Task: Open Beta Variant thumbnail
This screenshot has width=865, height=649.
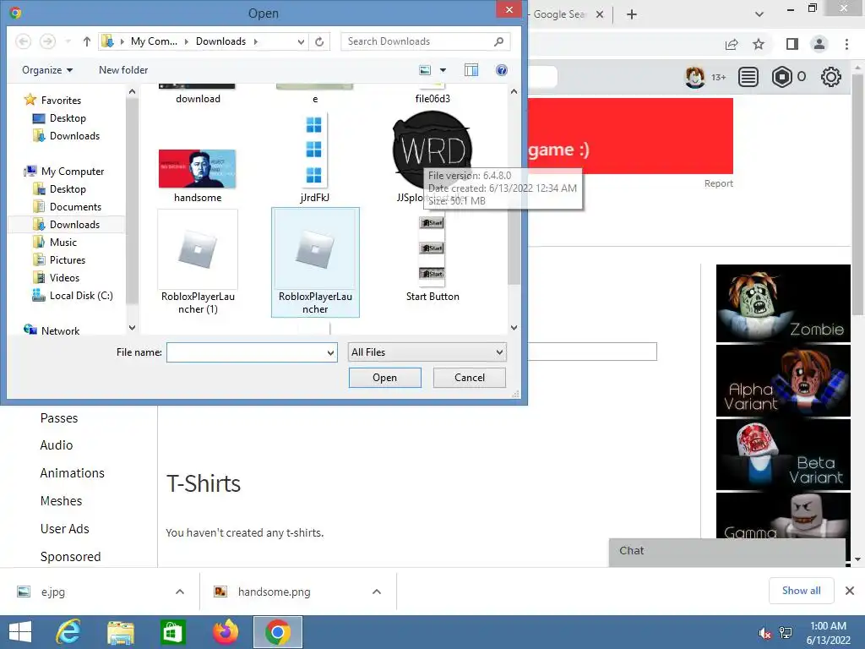Action: coord(783,455)
